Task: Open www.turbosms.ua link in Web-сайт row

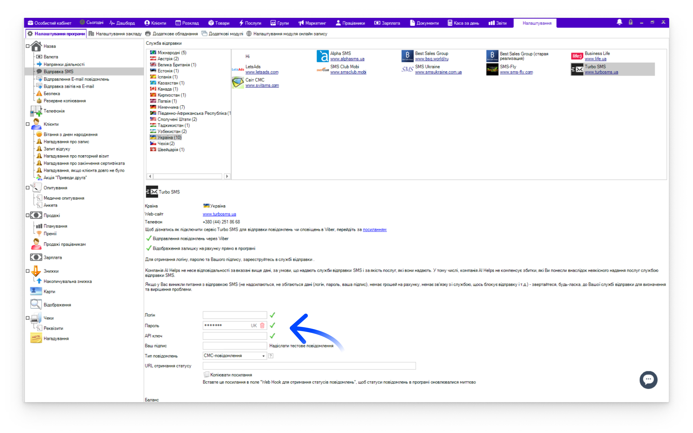Action: click(x=219, y=214)
